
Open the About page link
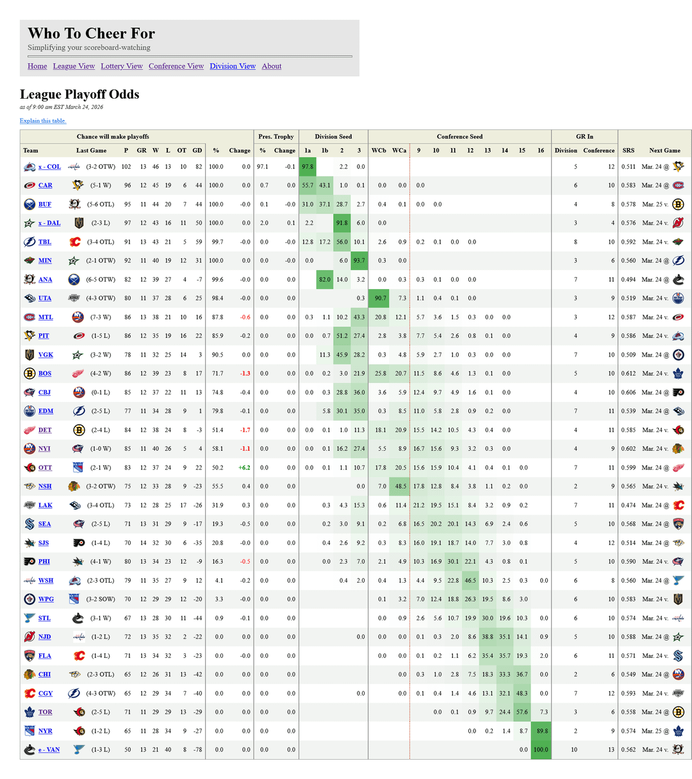[272, 66]
